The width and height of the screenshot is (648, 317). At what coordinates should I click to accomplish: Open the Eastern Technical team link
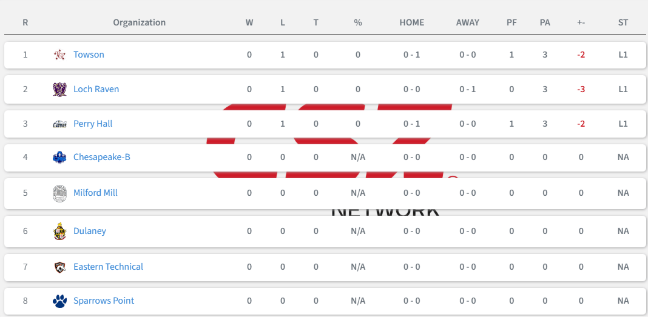point(108,267)
